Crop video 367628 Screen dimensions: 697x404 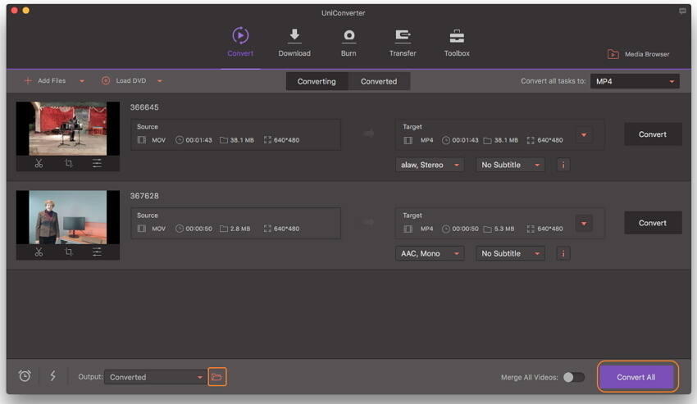(x=68, y=252)
